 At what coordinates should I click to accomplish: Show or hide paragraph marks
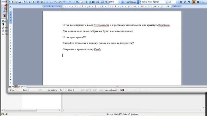pyautogui.click(x=106, y=2)
